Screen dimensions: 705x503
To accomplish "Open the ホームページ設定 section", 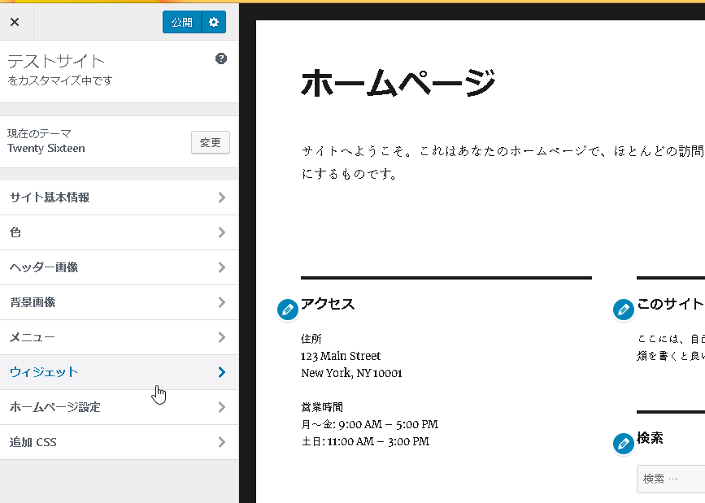I will (x=55, y=407).
